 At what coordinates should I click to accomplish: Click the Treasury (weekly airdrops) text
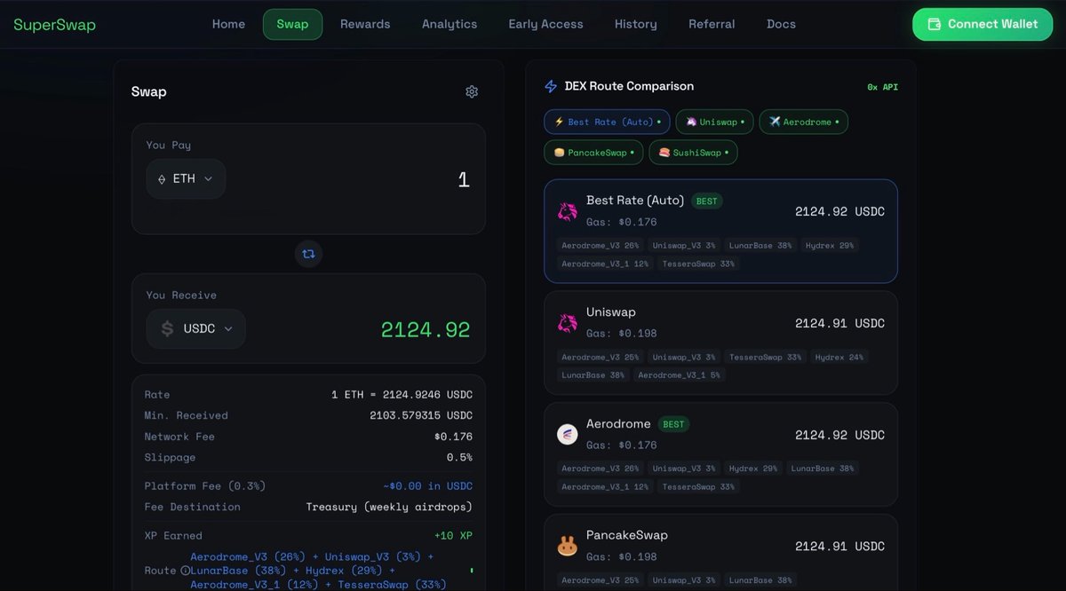coord(389,508)
